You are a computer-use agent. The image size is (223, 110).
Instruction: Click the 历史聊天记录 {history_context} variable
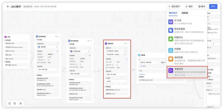[x=16, y=47]
